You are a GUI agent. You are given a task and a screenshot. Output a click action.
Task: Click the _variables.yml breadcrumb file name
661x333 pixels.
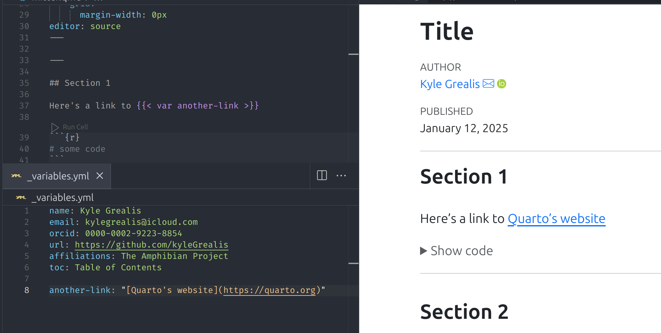pos(63,197)
